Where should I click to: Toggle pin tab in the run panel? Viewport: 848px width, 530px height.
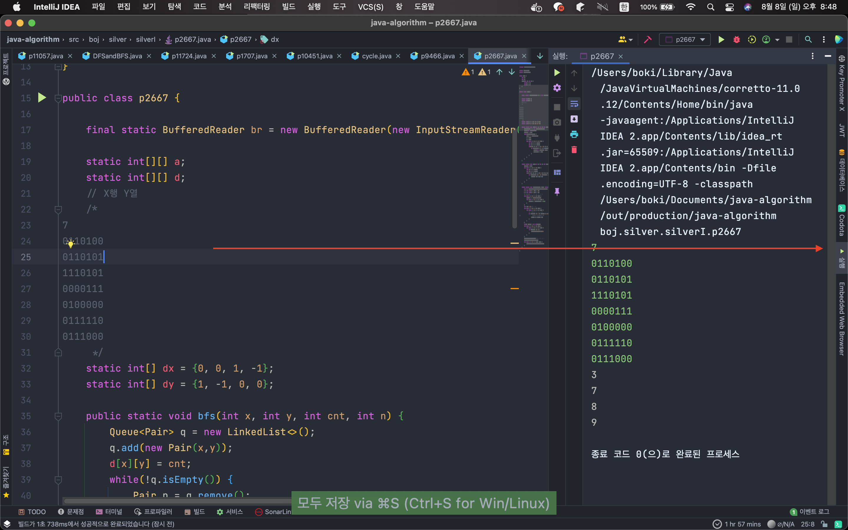[x=557, y=191]
